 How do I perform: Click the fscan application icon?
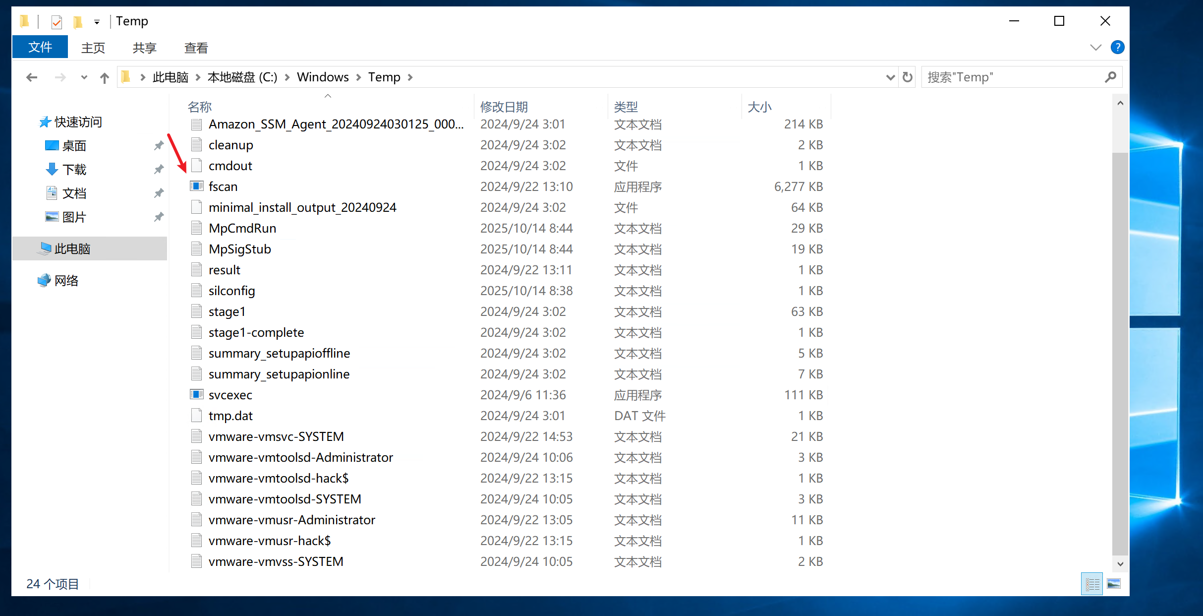point(197,186)
